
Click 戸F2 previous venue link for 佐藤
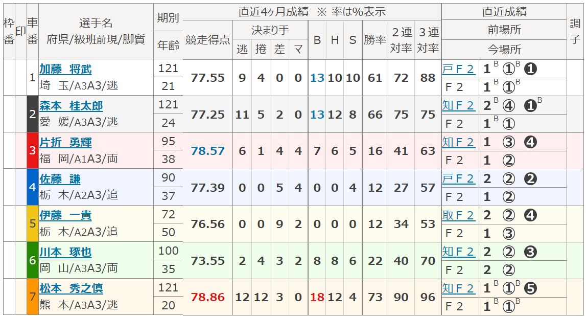click(x=458, y=179)
